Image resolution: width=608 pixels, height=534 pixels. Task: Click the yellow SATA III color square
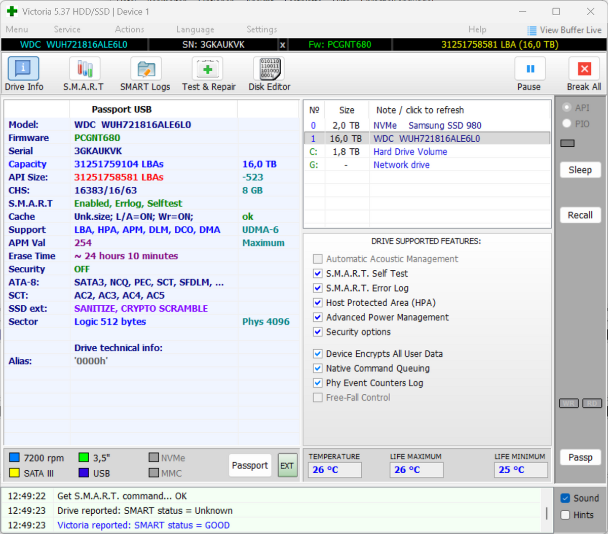tap(14, 473)
